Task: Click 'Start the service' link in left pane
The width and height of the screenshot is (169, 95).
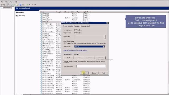Action: tap(20, 16)
